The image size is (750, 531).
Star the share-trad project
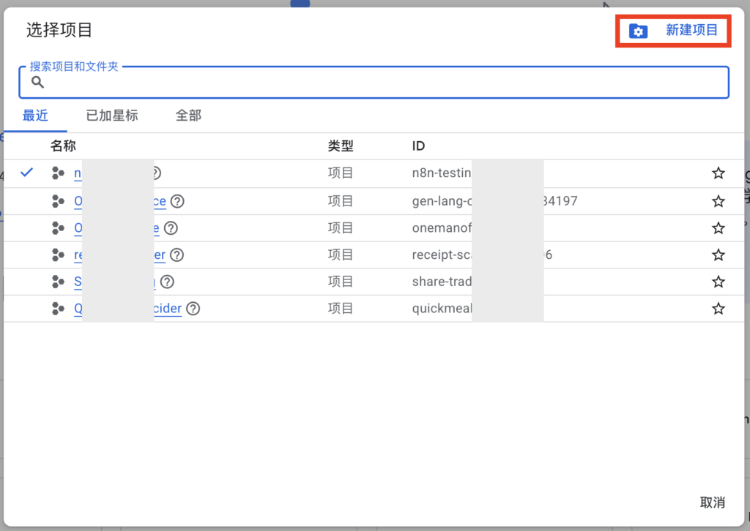pyautogui.click(x=718, y=282)
